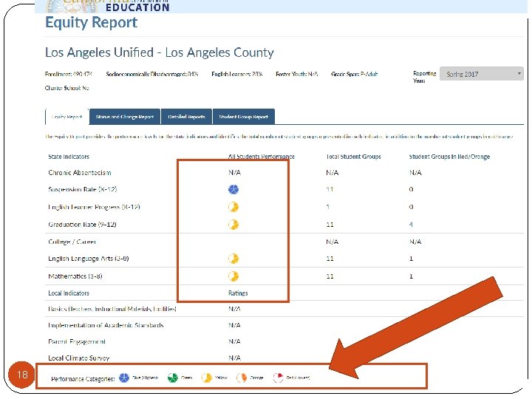This screenshot has width=532, height=399.
Task: Click the Suspension Rate (K-12) label
Action: [83, 189]
